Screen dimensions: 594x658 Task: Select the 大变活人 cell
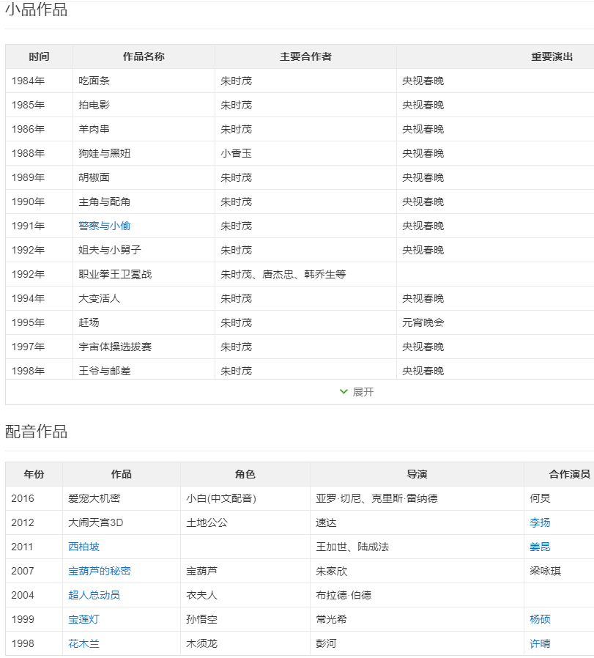point(144,299)
